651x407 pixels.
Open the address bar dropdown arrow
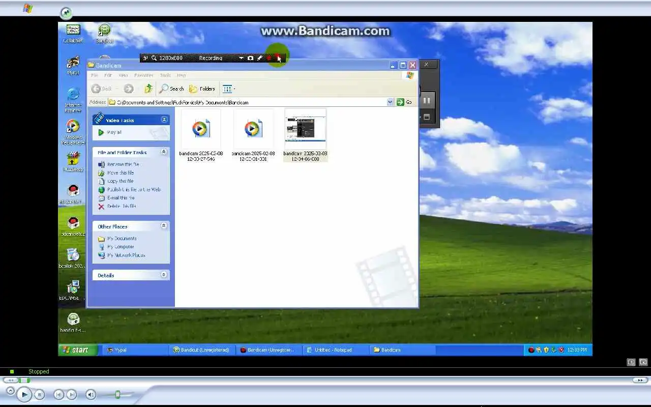point(390,102)
